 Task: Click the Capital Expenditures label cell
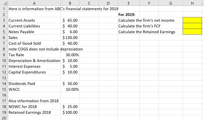34,72
